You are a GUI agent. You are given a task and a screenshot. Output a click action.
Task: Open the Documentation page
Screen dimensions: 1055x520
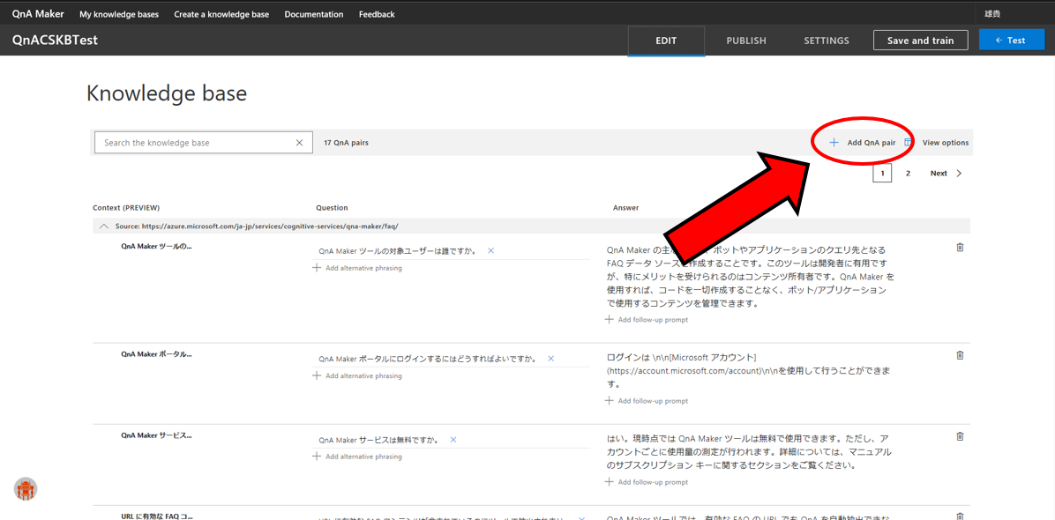313,14
